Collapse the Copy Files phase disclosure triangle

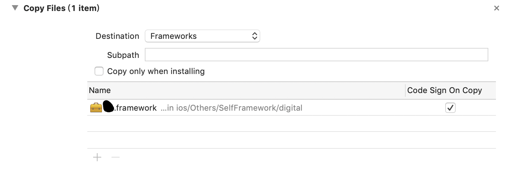click(x=15, y=8)
